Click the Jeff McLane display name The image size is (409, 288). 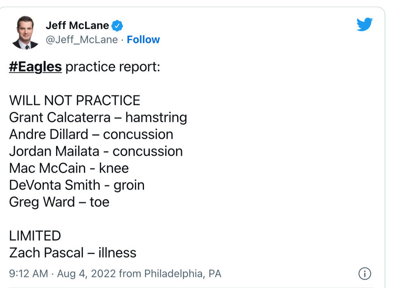click(x=77, y=25)
